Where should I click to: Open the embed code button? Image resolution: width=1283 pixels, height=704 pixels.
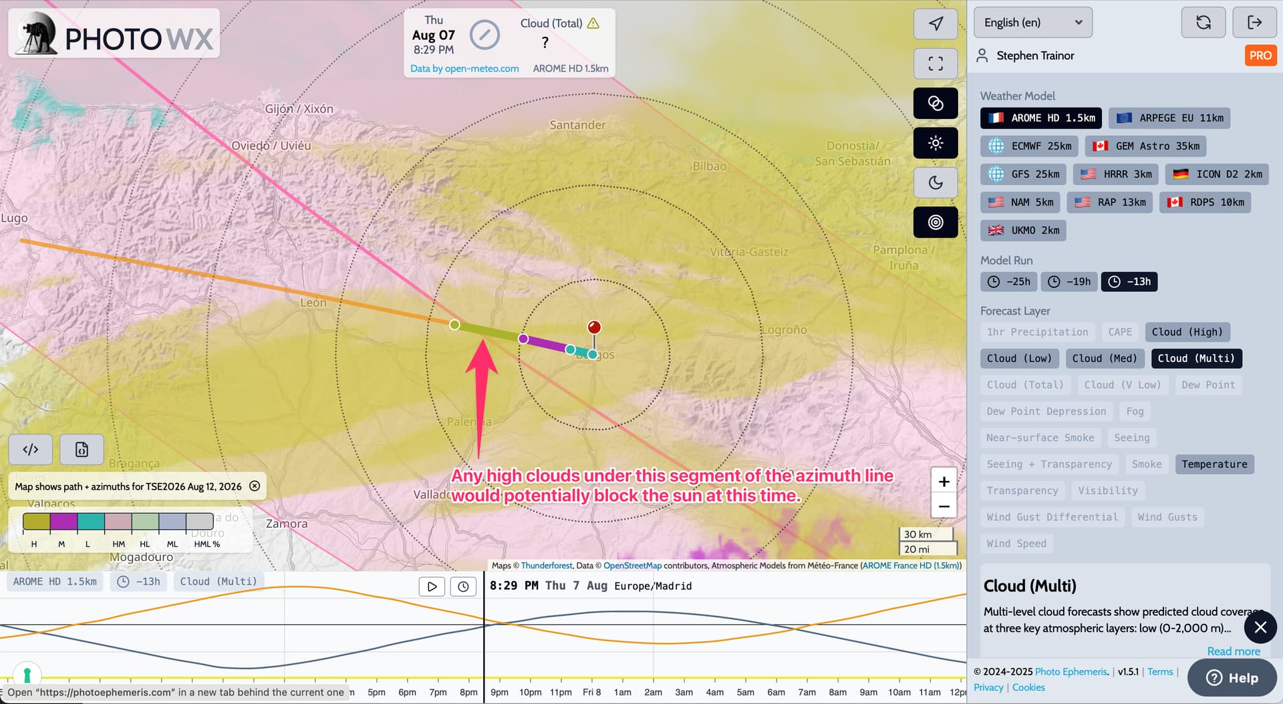(31, 450)
